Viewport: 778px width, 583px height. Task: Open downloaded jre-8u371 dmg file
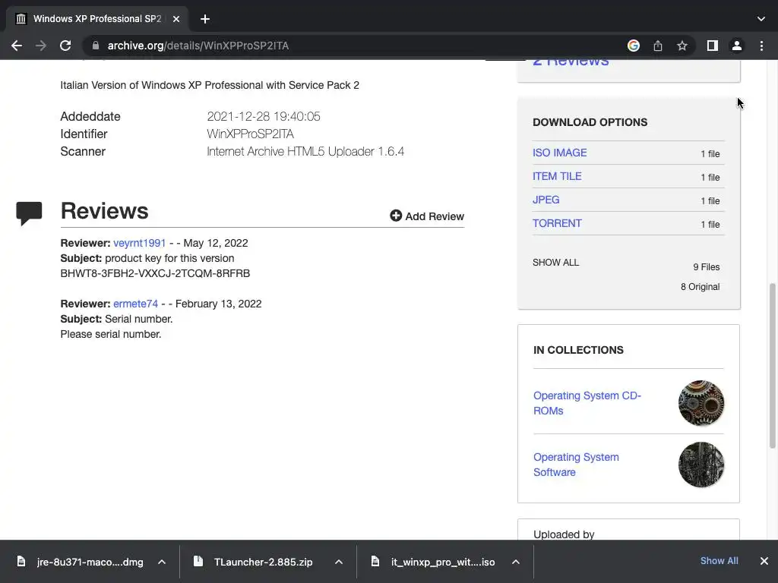click(90, 562)
